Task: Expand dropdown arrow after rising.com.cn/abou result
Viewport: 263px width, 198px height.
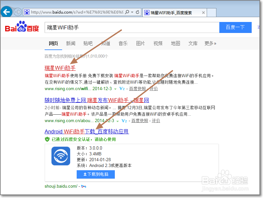Action: 117,121
